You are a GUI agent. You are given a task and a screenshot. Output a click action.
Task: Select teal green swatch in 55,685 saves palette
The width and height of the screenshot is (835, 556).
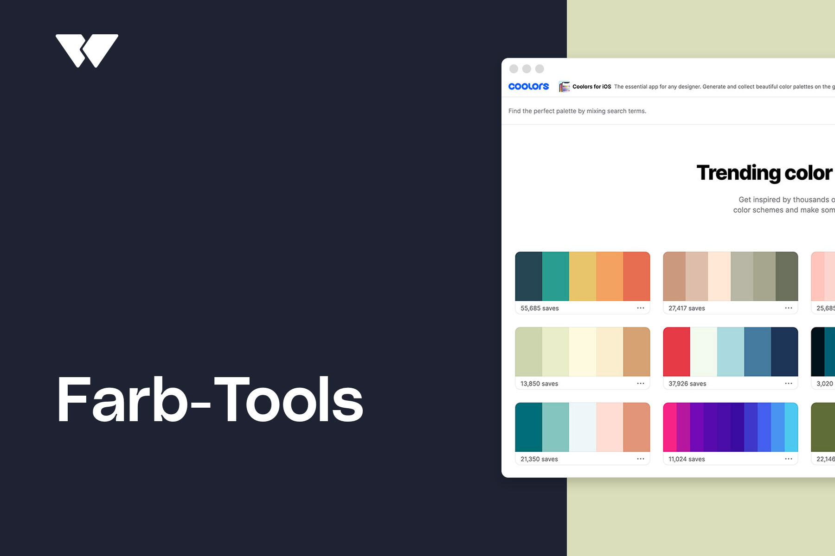coord(556,277)
